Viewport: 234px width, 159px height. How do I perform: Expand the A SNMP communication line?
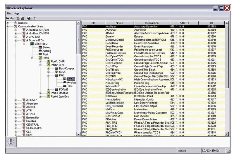tap(16, 100)
